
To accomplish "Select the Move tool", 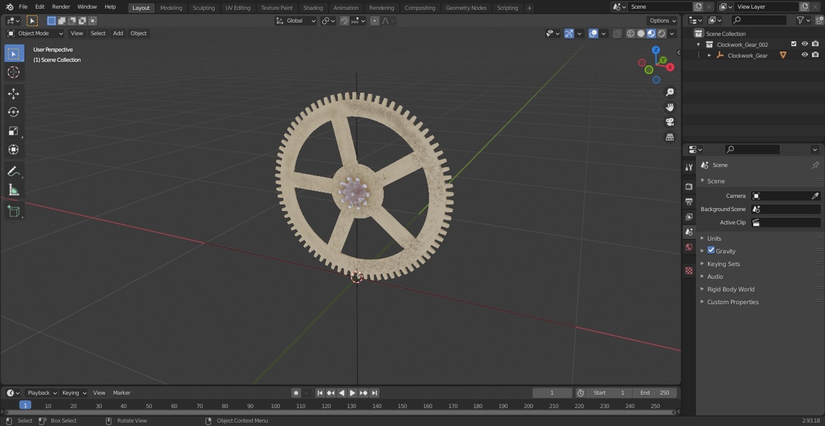I will [14, 94].
